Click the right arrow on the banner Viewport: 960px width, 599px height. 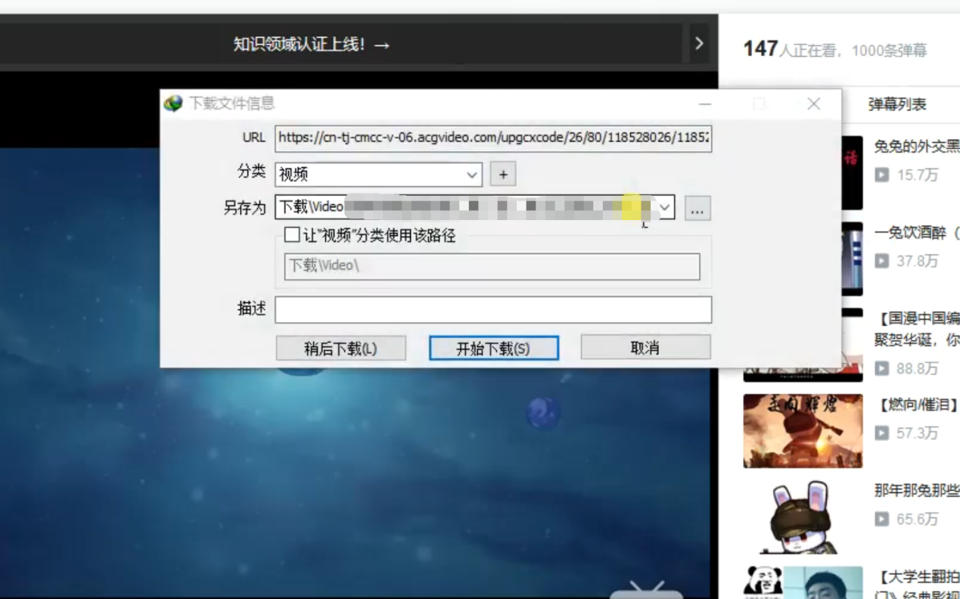[699, 44]
